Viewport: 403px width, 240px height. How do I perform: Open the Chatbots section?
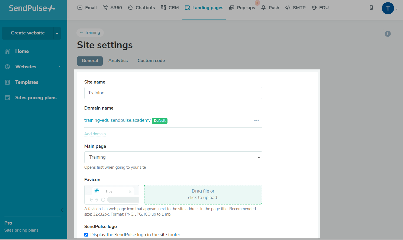pyautogui.click(x=141, y=8)
